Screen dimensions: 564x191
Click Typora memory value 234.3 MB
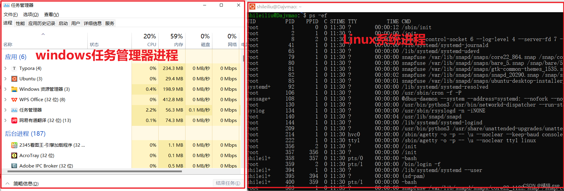[x=173, y=68]
